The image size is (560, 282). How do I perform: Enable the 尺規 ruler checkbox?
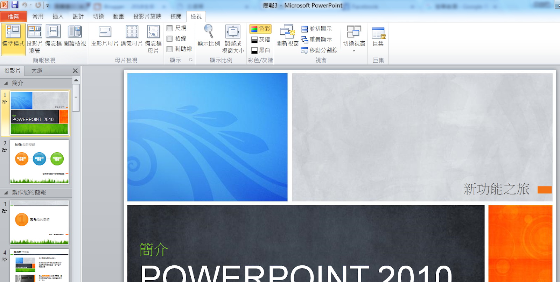tap(170, 28)
